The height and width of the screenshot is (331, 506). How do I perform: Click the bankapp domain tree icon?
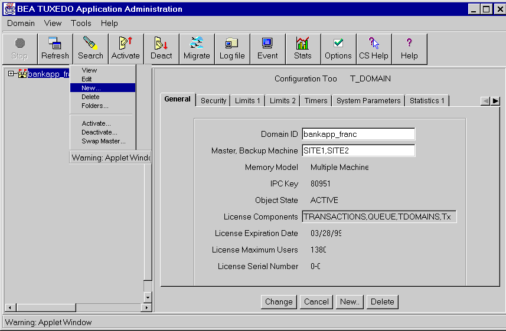[x=22, y=74]
